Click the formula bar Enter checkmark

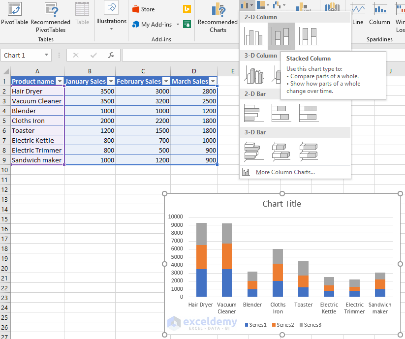[x=93, y=55]
